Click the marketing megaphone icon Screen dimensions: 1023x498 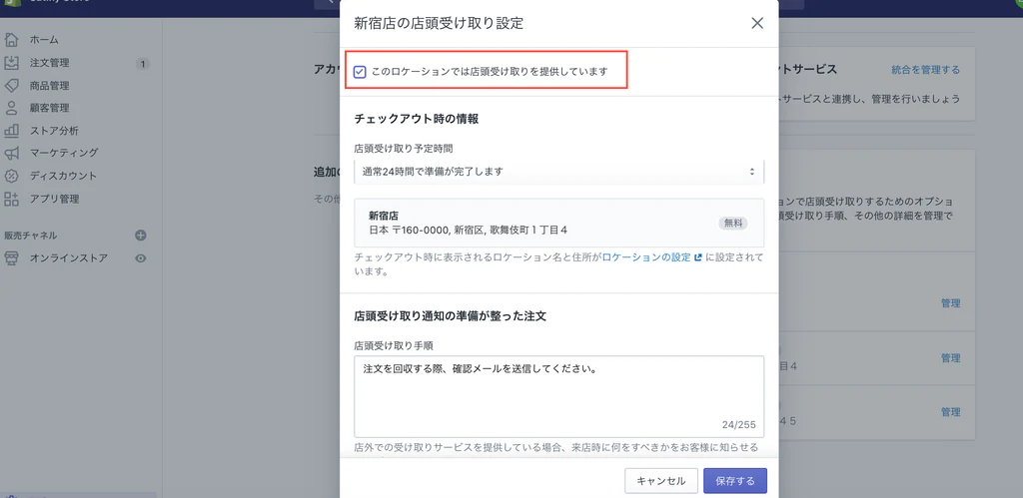tap(11, 153)
